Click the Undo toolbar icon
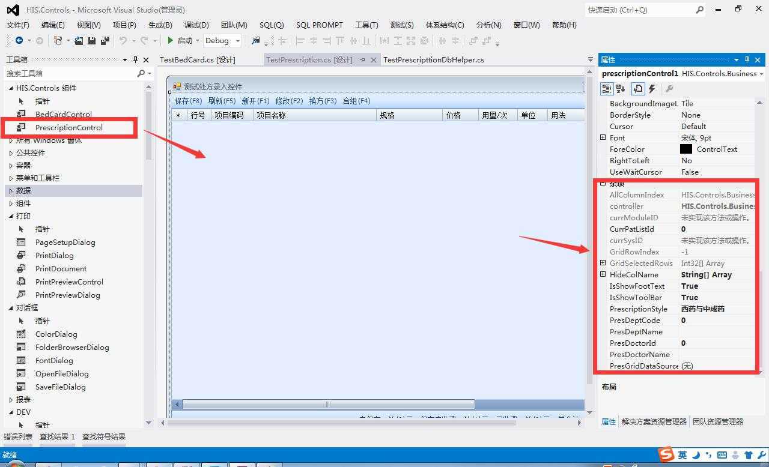 click(123, 40)
